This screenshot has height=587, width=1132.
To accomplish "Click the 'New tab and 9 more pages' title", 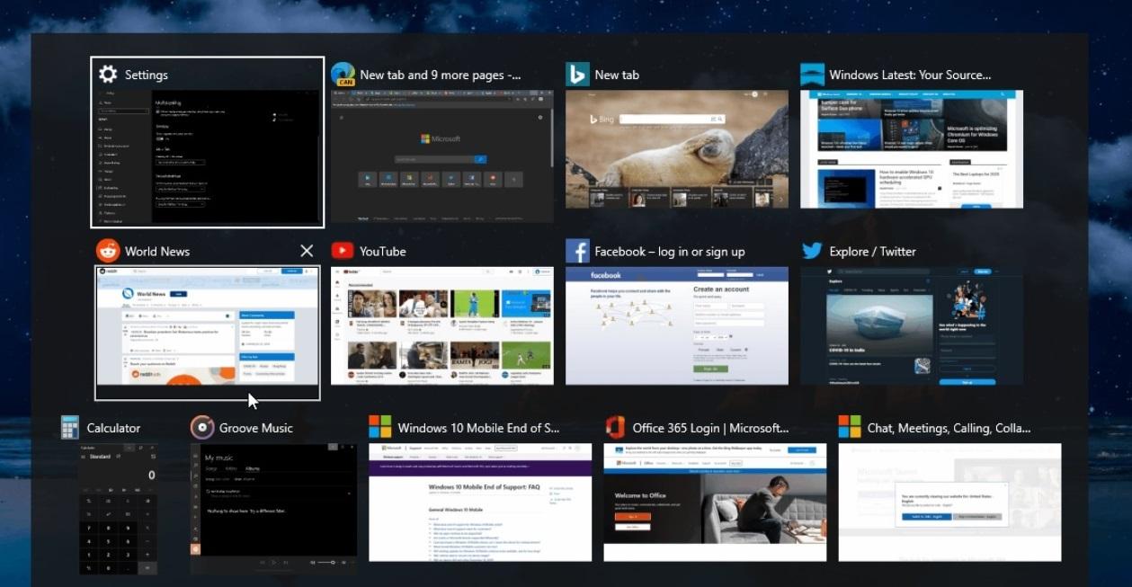I will [x=441, y=75].
